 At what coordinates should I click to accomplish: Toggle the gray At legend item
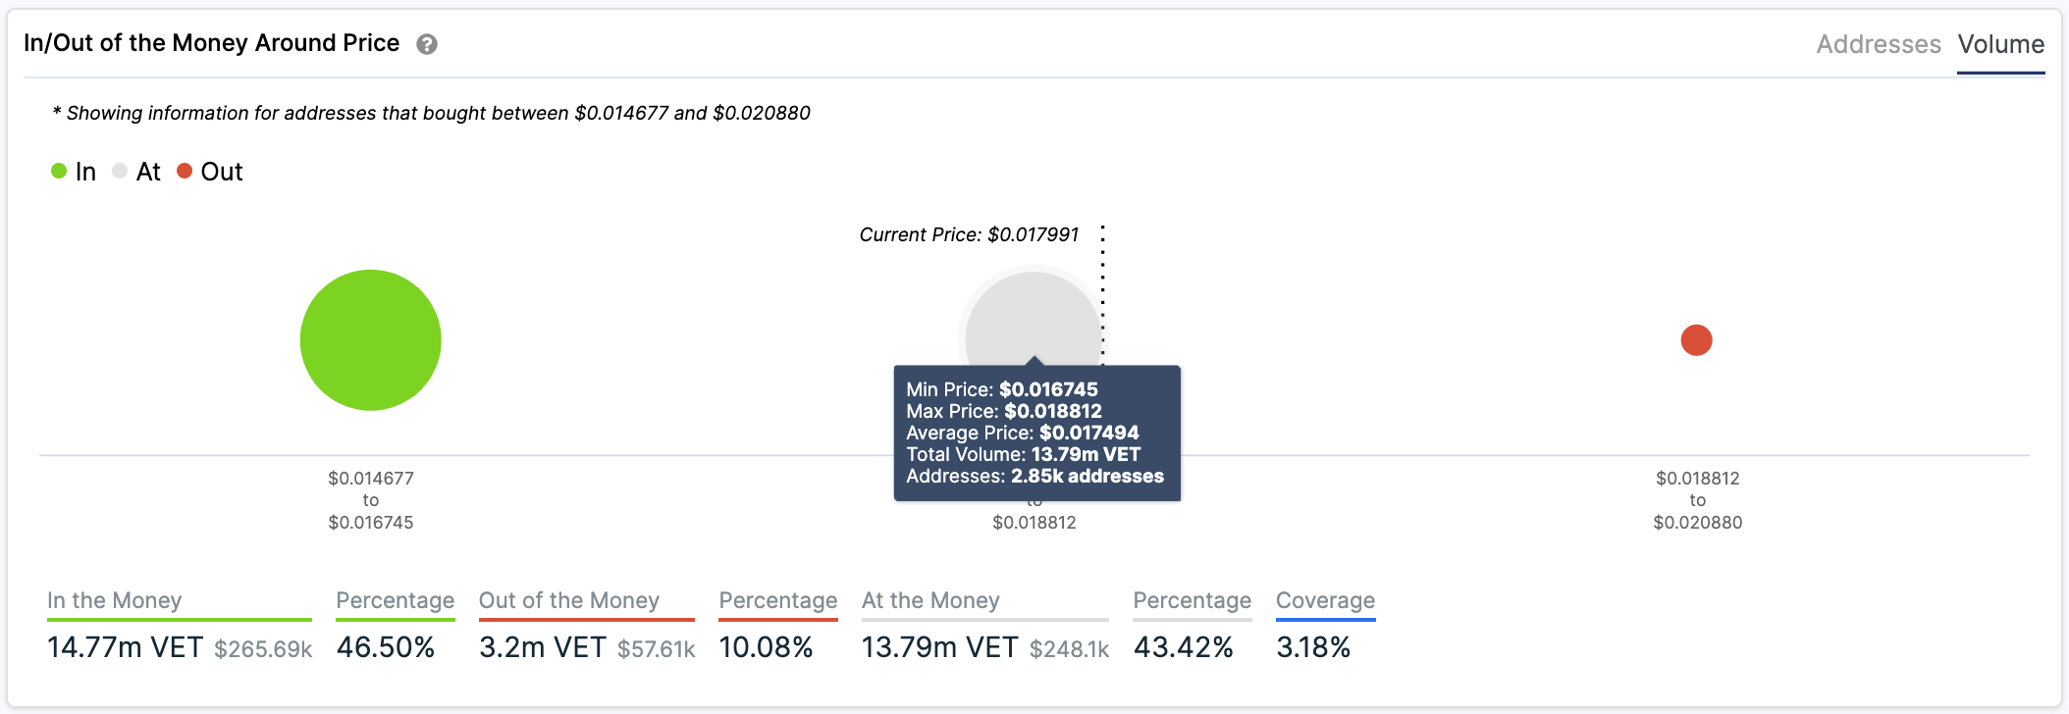point(137,172)
